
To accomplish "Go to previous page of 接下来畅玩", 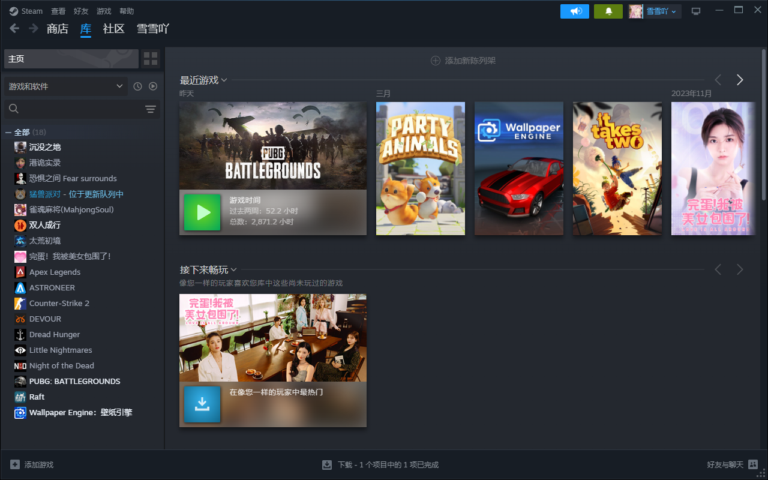I will pyautogui.click(x=718, y=269).
